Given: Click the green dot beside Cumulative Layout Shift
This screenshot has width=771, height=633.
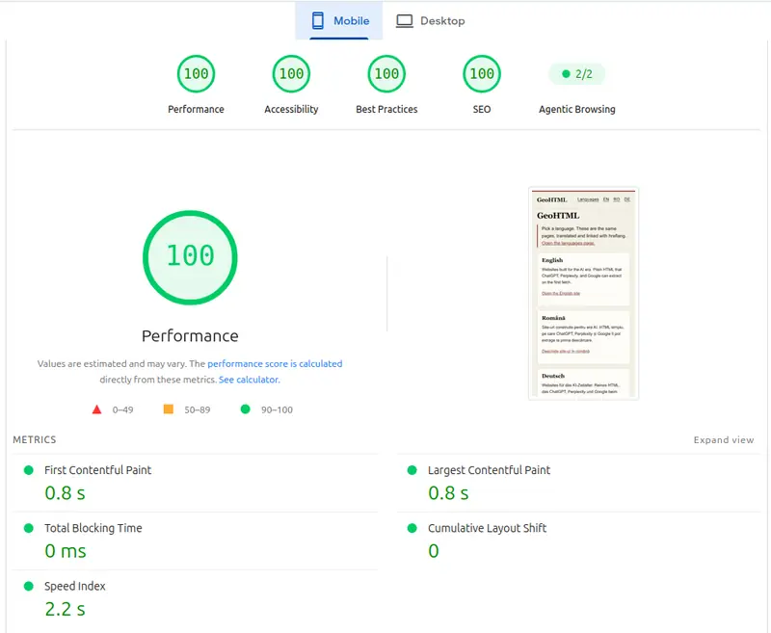Looking at the screenshot, I should pos(412,528).
